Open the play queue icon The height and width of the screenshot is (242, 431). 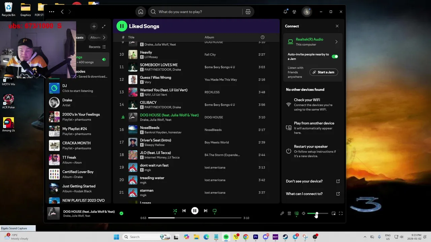tap(289, 213)
